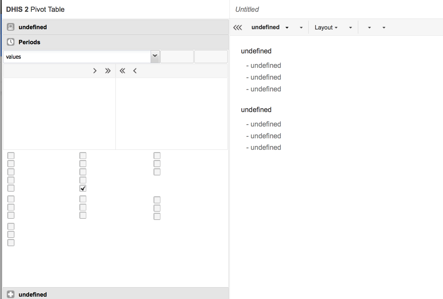443x299 pixels.
Task: Open the unlabeled arrow right after Layout
Action: tap(351, 27)
